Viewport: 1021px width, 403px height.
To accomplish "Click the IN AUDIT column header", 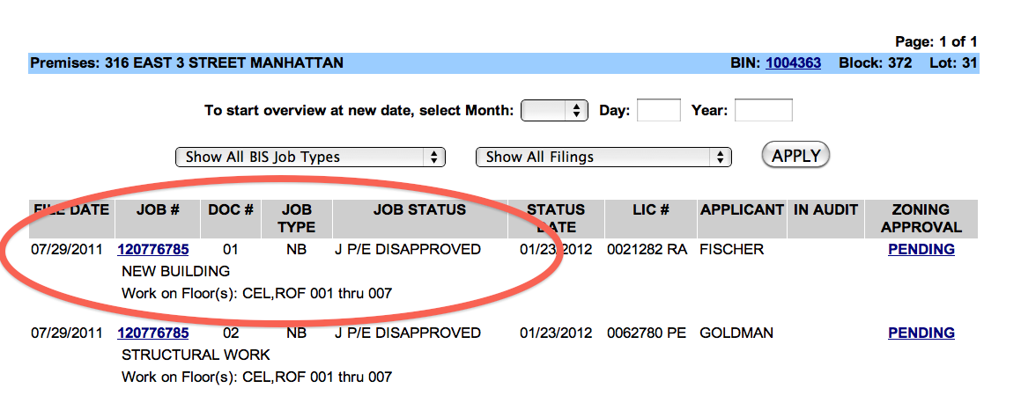I will coord(825,210).
